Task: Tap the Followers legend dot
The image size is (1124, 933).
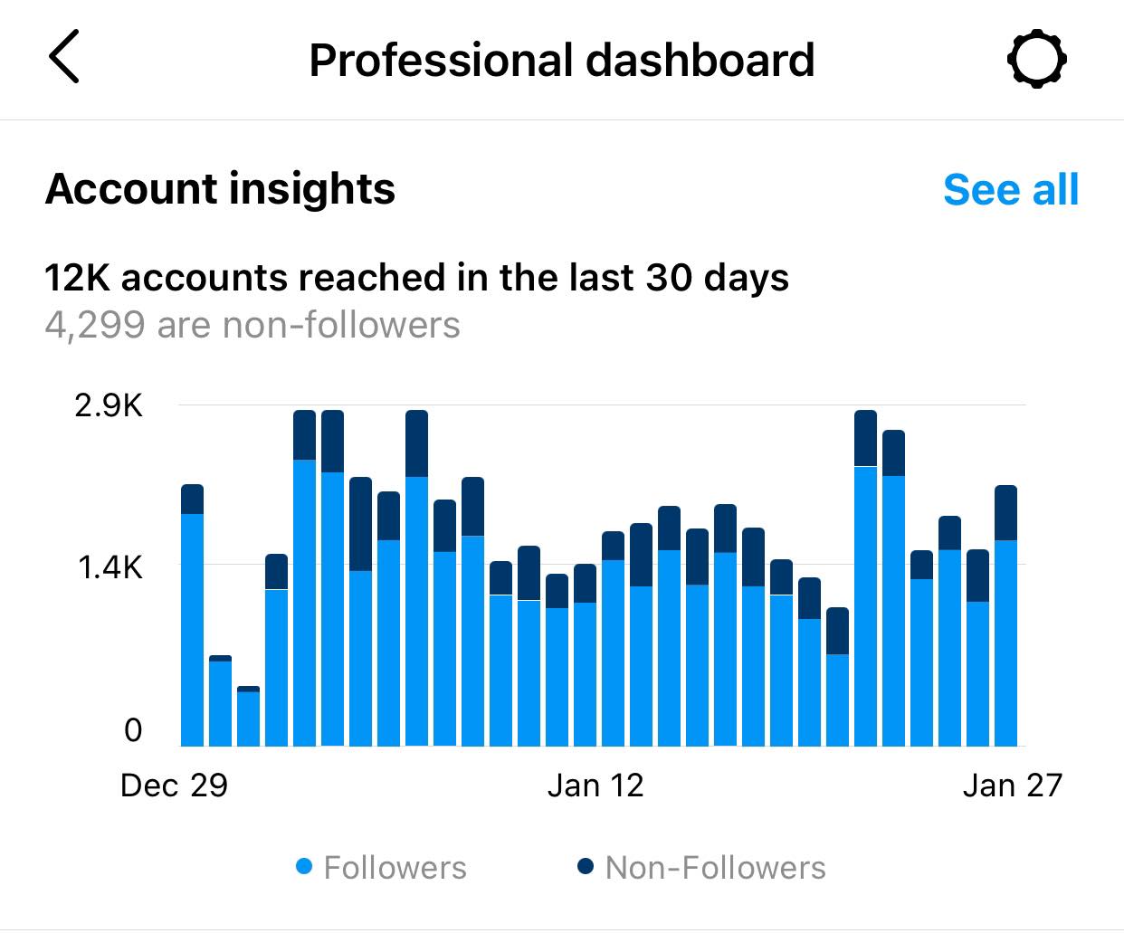Action: (x=304, y=867)
